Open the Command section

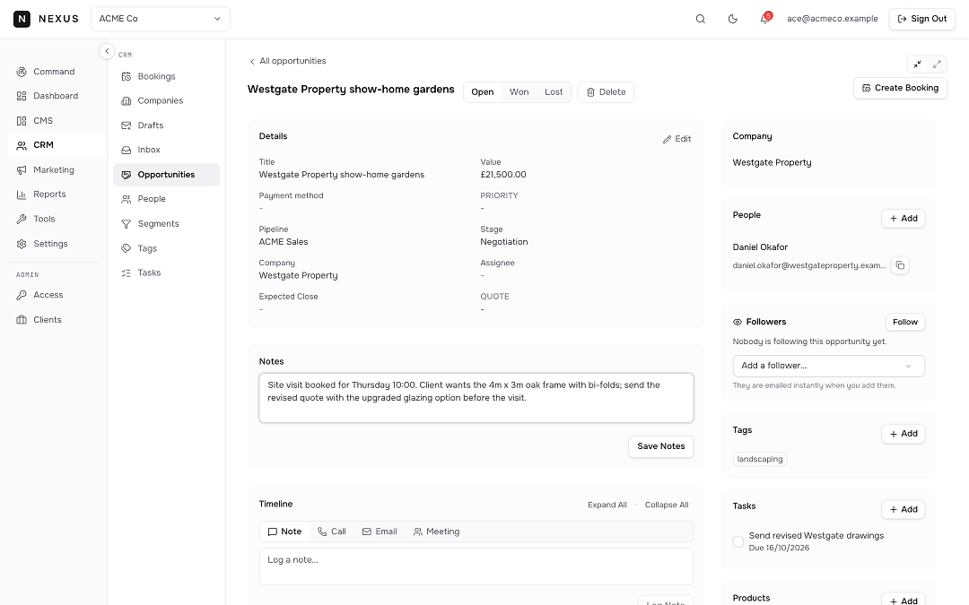[54, 72]
